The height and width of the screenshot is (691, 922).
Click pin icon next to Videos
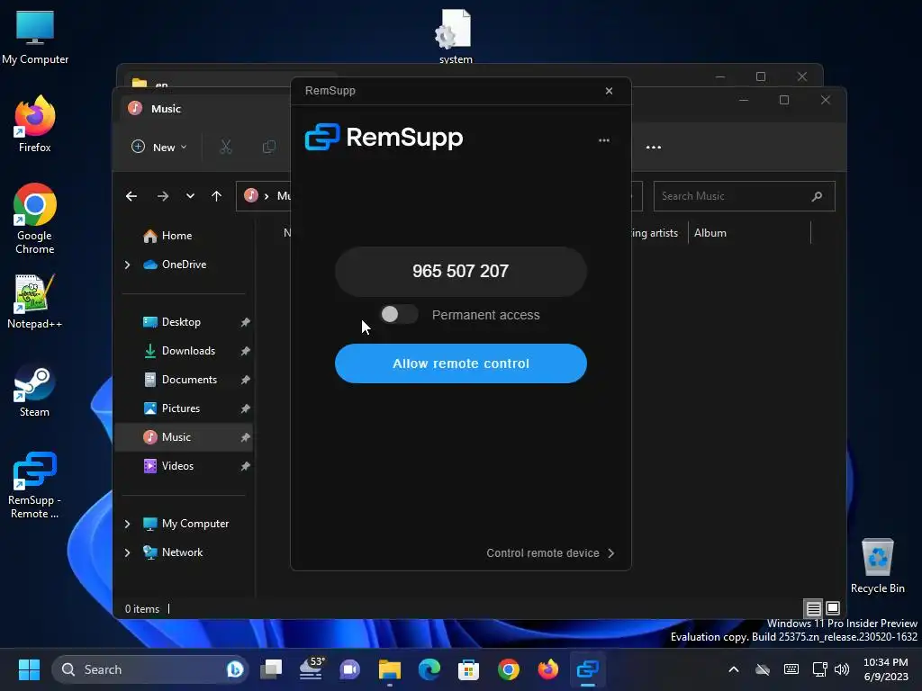click(245, 466)
